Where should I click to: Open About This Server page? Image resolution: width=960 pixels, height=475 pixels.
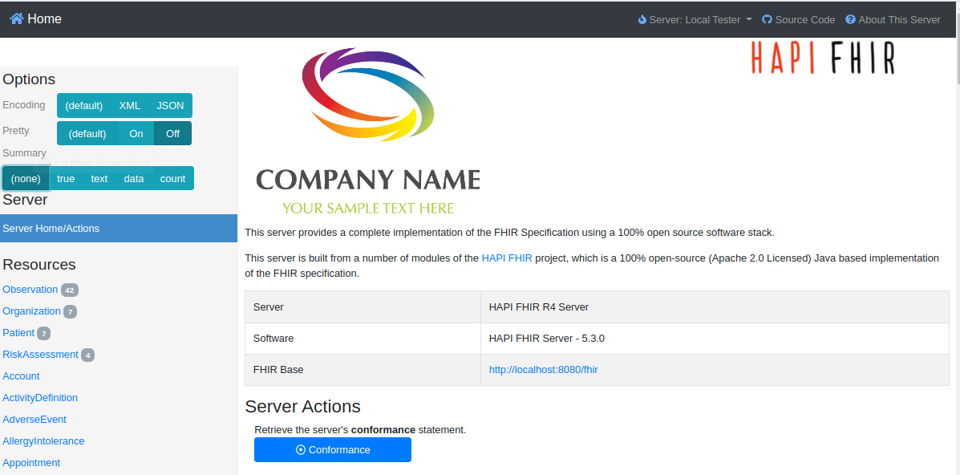click(893, 19)
